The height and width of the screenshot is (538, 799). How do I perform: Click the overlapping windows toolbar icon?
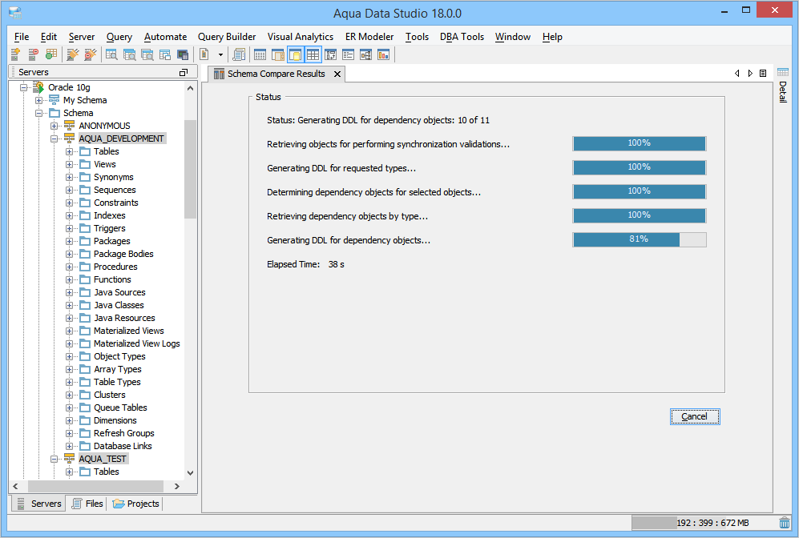(165, 54)
